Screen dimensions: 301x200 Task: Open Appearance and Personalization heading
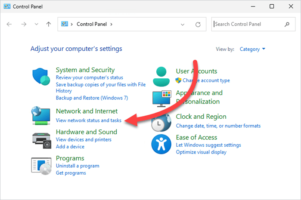[x=199, y=97]
